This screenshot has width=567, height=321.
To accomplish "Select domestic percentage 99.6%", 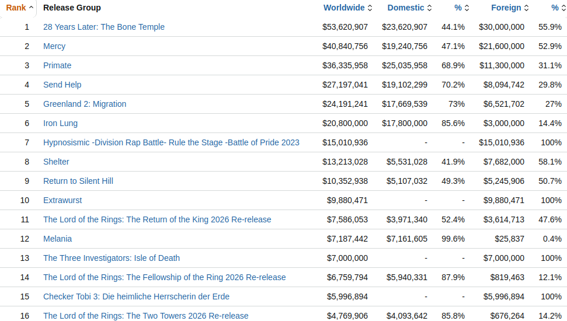I will 453,239.
